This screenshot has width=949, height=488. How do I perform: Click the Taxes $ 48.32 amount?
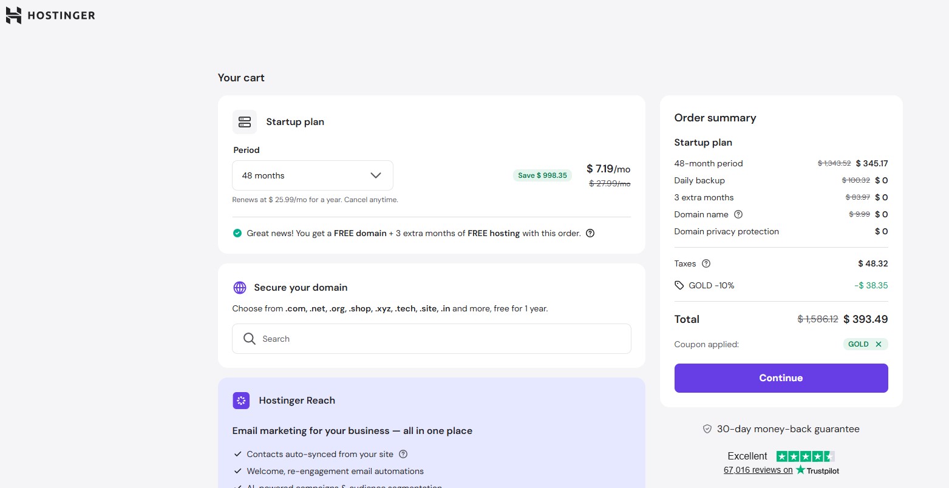coord(873,263)
